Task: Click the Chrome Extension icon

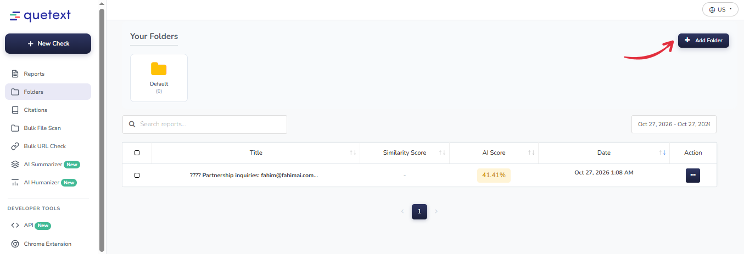Action: [15, 244]
